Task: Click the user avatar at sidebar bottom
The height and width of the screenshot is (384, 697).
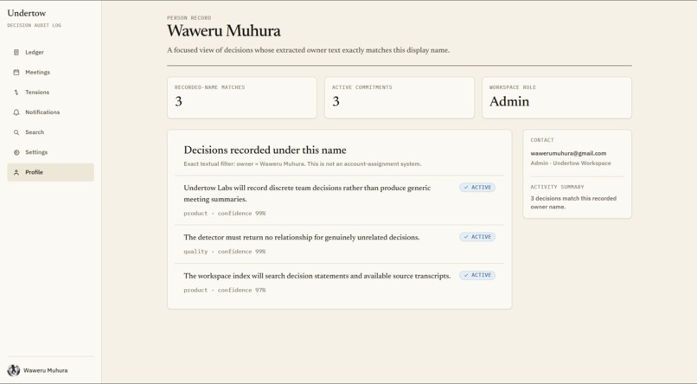Action: [x=13, y=370]
